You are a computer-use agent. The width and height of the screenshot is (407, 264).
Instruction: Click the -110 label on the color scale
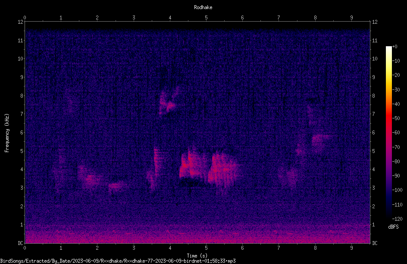click(397, 205)
